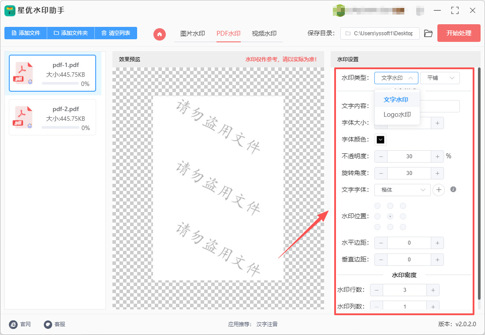This screenshot has height=335, width=485.
Task: Select top-center watermark position radio
Action: (390, 206)
